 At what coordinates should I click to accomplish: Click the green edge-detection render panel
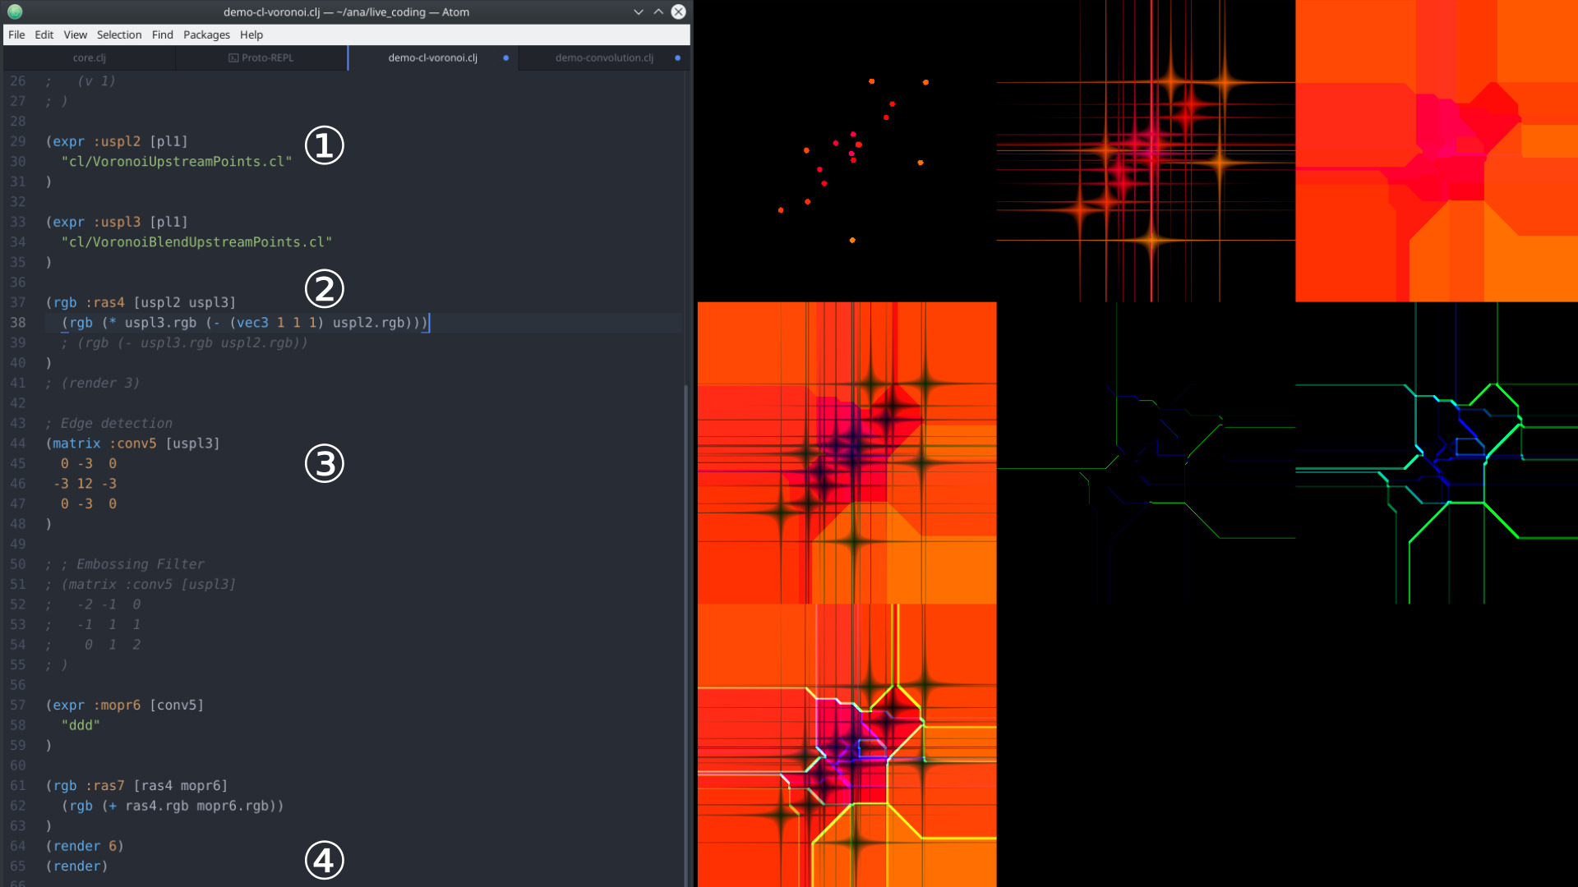tap(1436, 453)
